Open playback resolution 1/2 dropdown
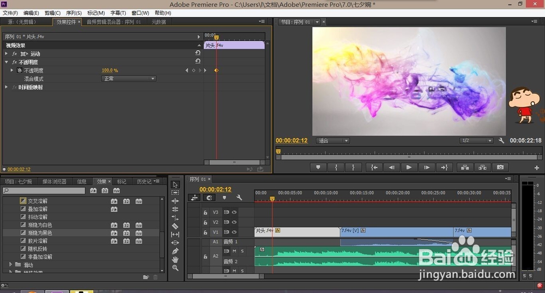Image resolution: width=545 pixels, height=293 pixels. coord(476,140)
